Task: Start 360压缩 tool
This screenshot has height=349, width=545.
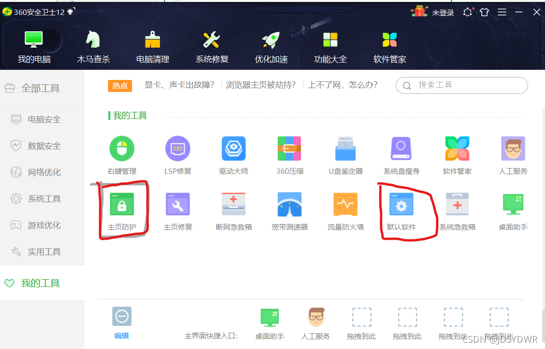Action: pos(290,155)
